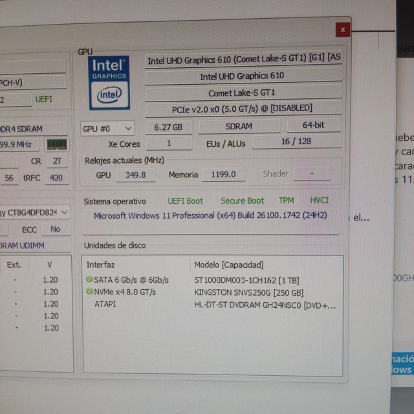The height and width of the screenshot is (414, 414).
Task: Click the Secure Boot indicator
Action: point(243,201)
